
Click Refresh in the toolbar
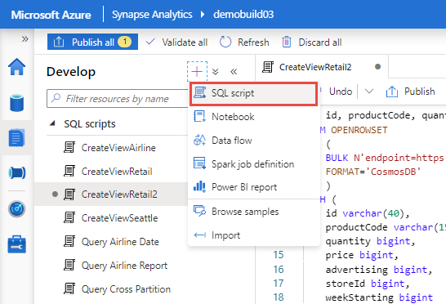[x=244, y=42]
